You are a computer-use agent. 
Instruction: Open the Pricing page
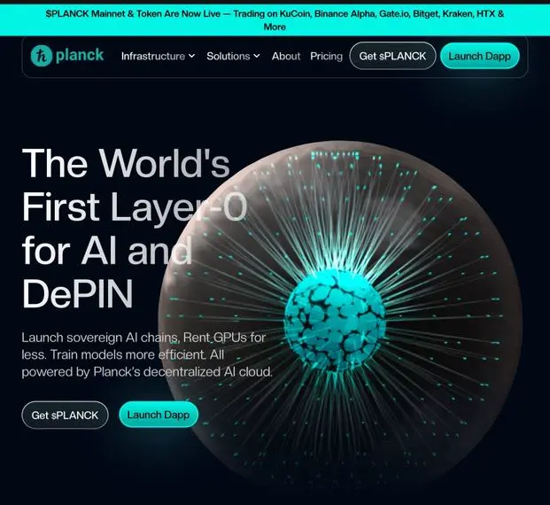pyautogui.click(x=326, y=56)
